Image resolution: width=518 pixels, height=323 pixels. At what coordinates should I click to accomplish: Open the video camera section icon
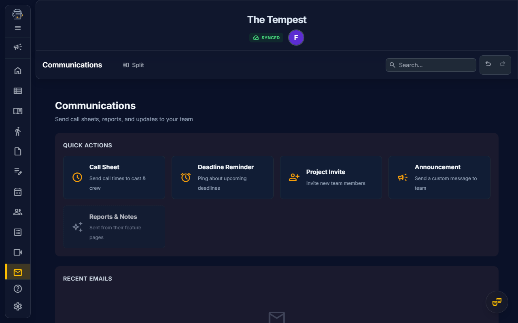17,252
